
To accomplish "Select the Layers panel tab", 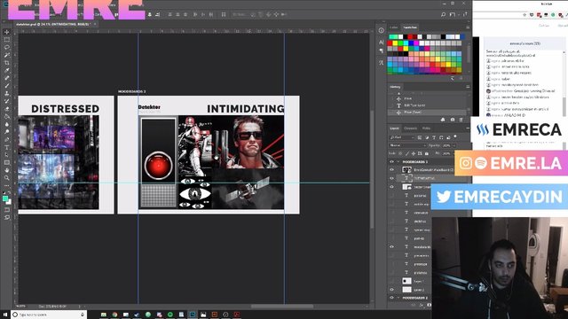I will pos(394,128).
